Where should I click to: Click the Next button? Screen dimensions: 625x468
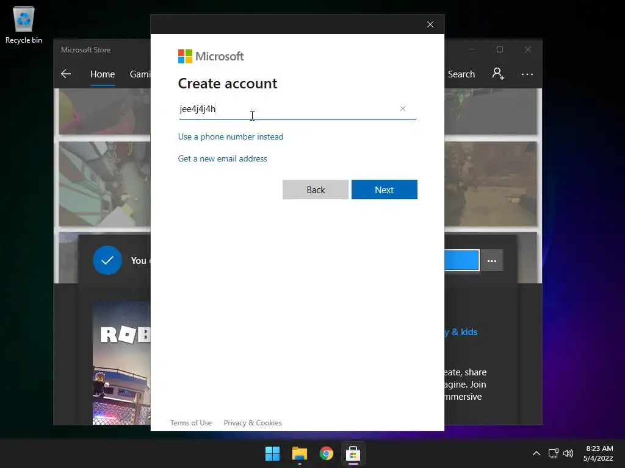coord(385,190)
